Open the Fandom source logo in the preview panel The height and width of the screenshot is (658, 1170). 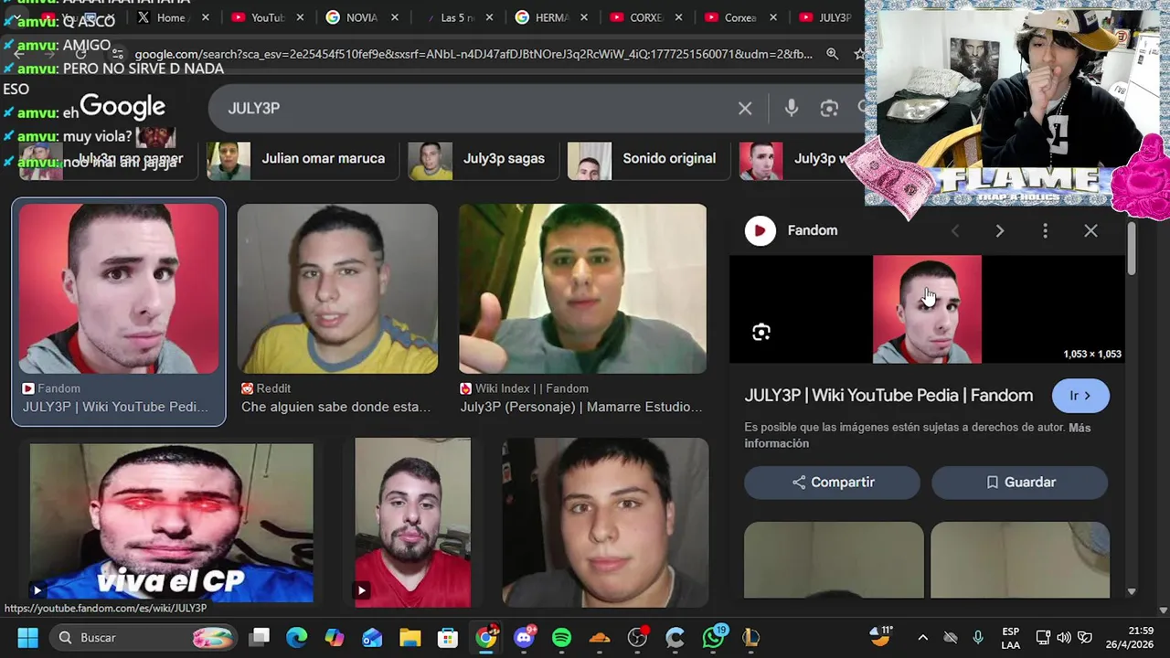(760, 231)
